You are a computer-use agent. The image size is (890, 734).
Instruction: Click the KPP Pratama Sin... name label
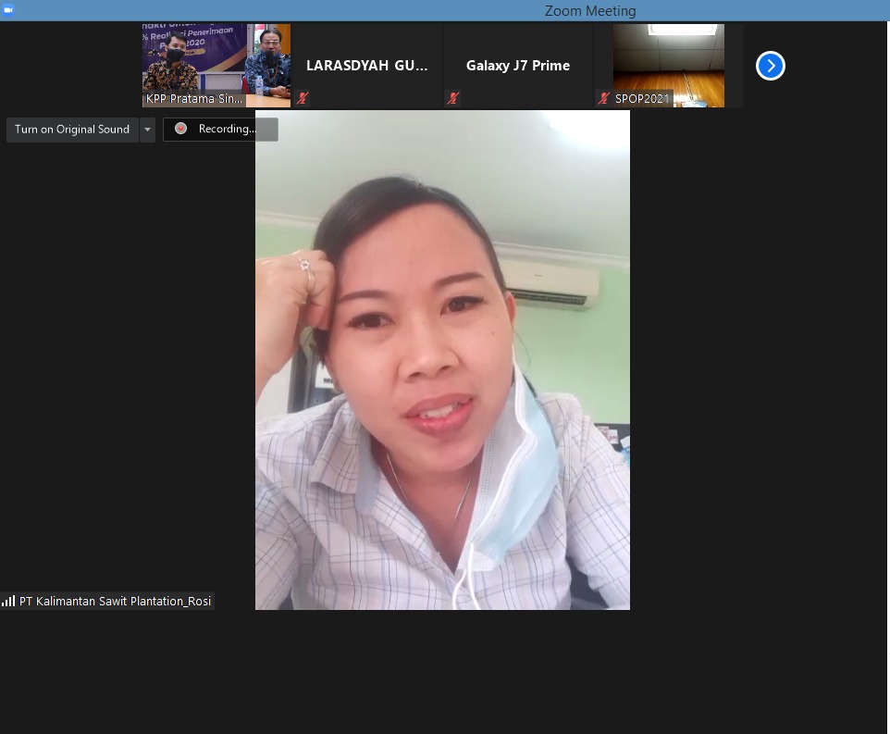coord(194,98)
